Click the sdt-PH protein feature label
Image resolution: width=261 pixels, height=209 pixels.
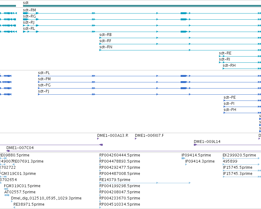[x=230, y=110]
